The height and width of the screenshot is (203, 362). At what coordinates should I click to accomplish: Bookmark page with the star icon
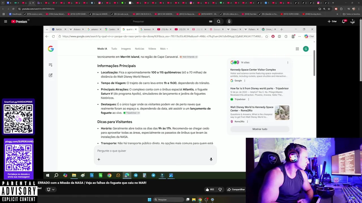click(266, 36)
